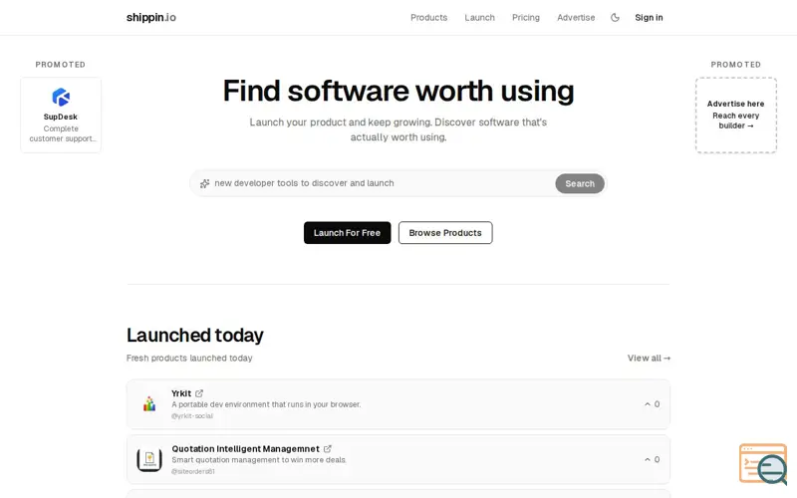Open the Products nav item
797x498 pixels.
pyautogui.click(x=428, y=17)
